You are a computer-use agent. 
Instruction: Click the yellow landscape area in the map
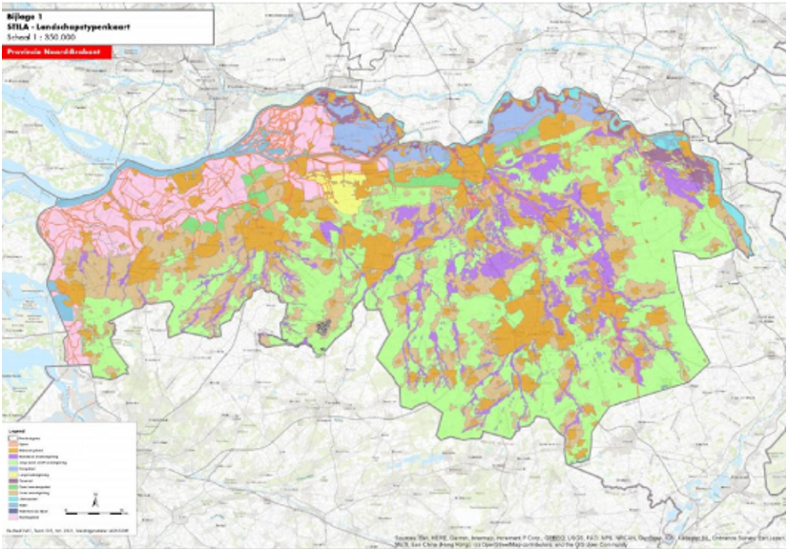point(342,194)
